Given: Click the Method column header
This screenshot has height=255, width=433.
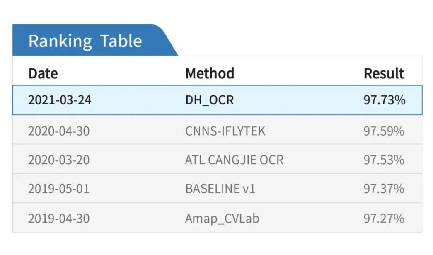Looking at the screenshot, I should [210, 73].
